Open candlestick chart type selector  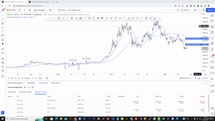coord(30,10)
